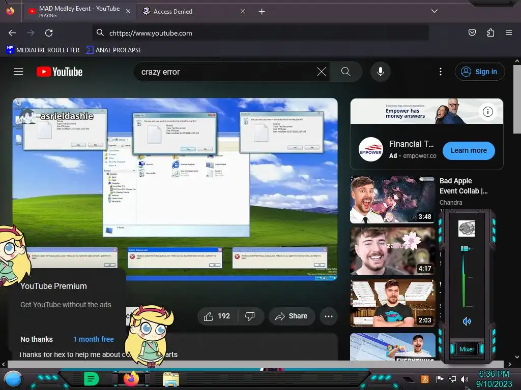Dislike the video with thumbs down

point(250,316)
